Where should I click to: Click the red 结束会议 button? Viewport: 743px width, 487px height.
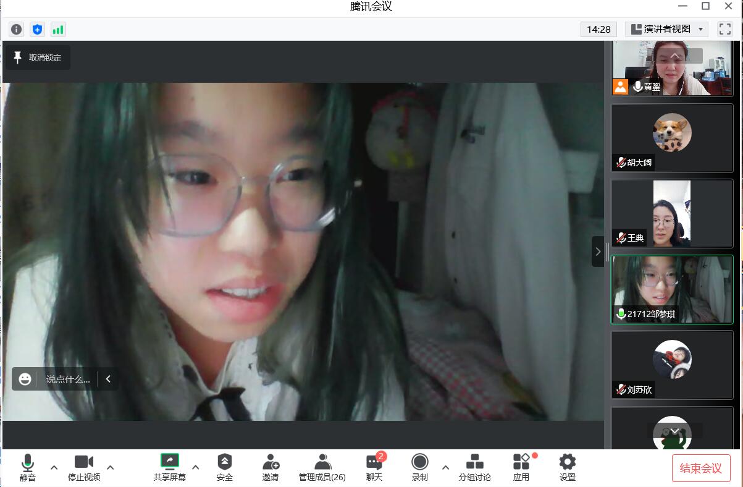(x=700, y=468)
